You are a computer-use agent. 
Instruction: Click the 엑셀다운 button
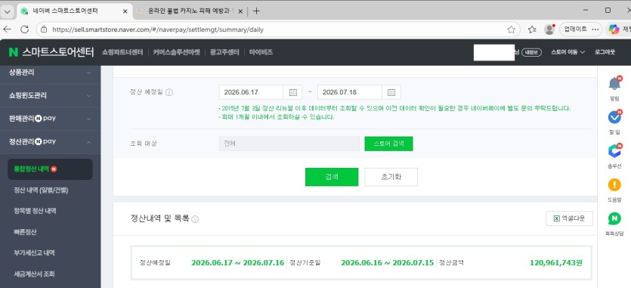click(x=569, y=218)
